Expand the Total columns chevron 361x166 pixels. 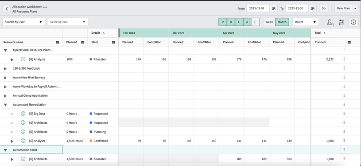click(325, 33)
